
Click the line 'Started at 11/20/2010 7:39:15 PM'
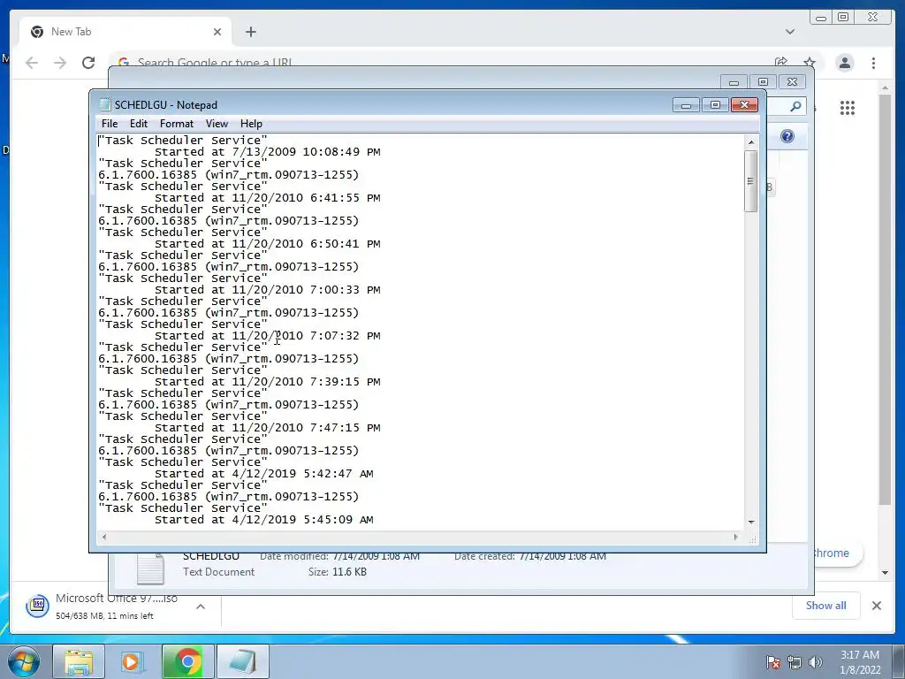(267, 382)
